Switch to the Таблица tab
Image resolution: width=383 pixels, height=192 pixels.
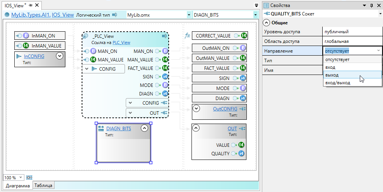[x=44, y=186]
